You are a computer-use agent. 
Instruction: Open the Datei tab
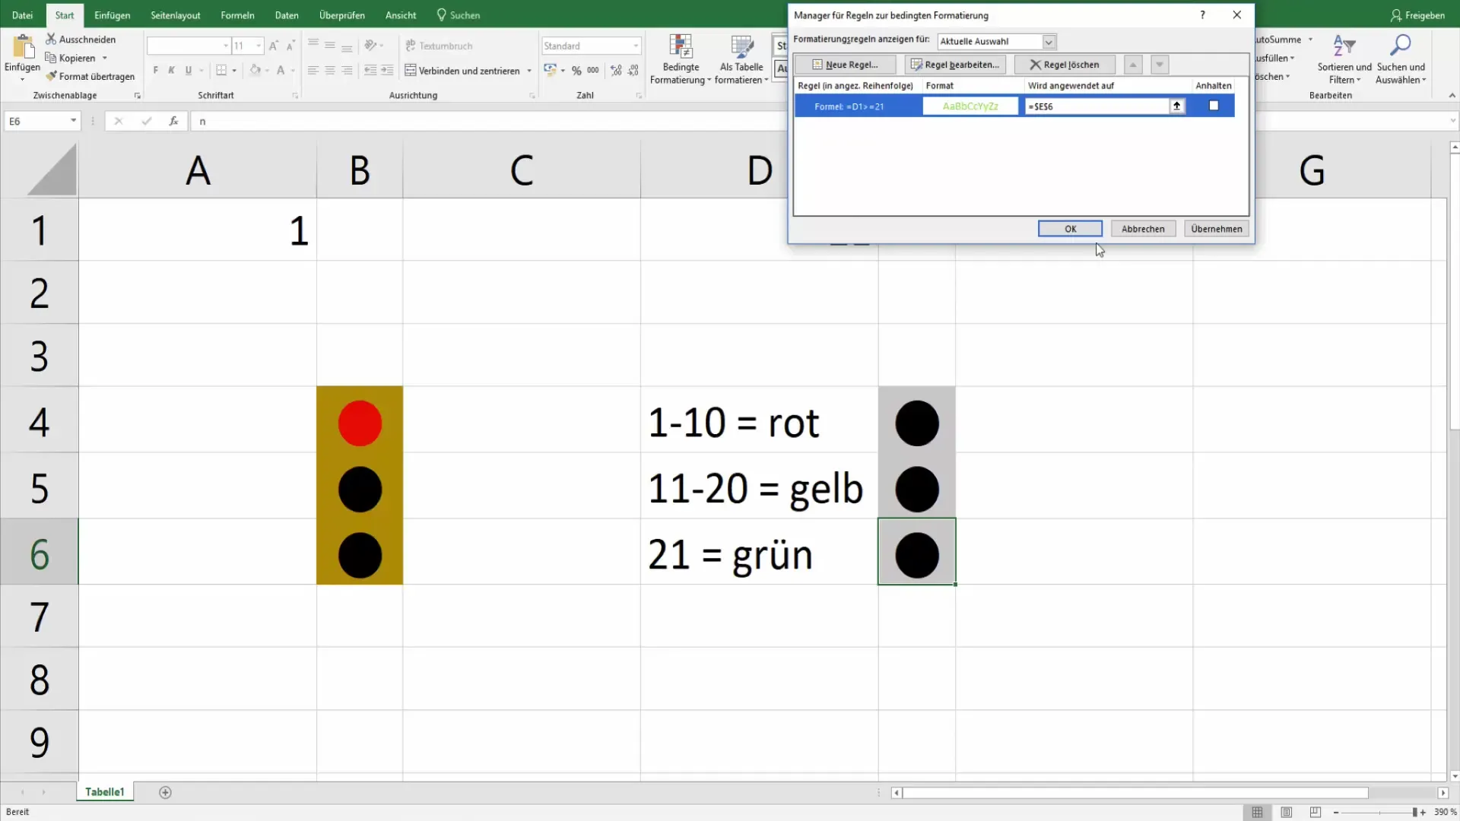[23, 15]
